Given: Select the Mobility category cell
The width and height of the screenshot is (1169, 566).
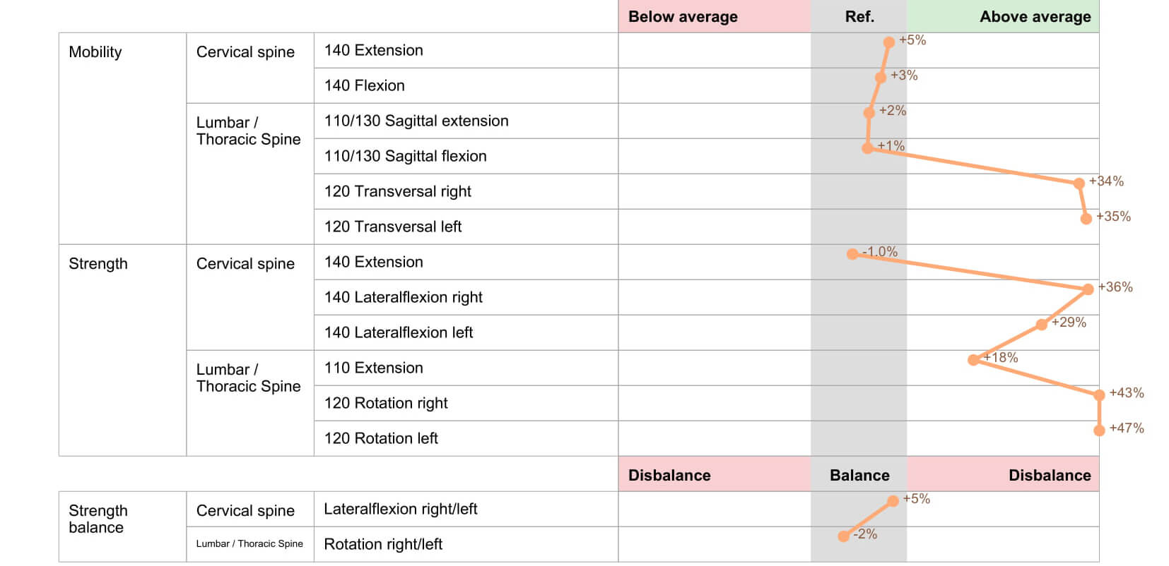Looking at the screenshot, I should point(95,52).
